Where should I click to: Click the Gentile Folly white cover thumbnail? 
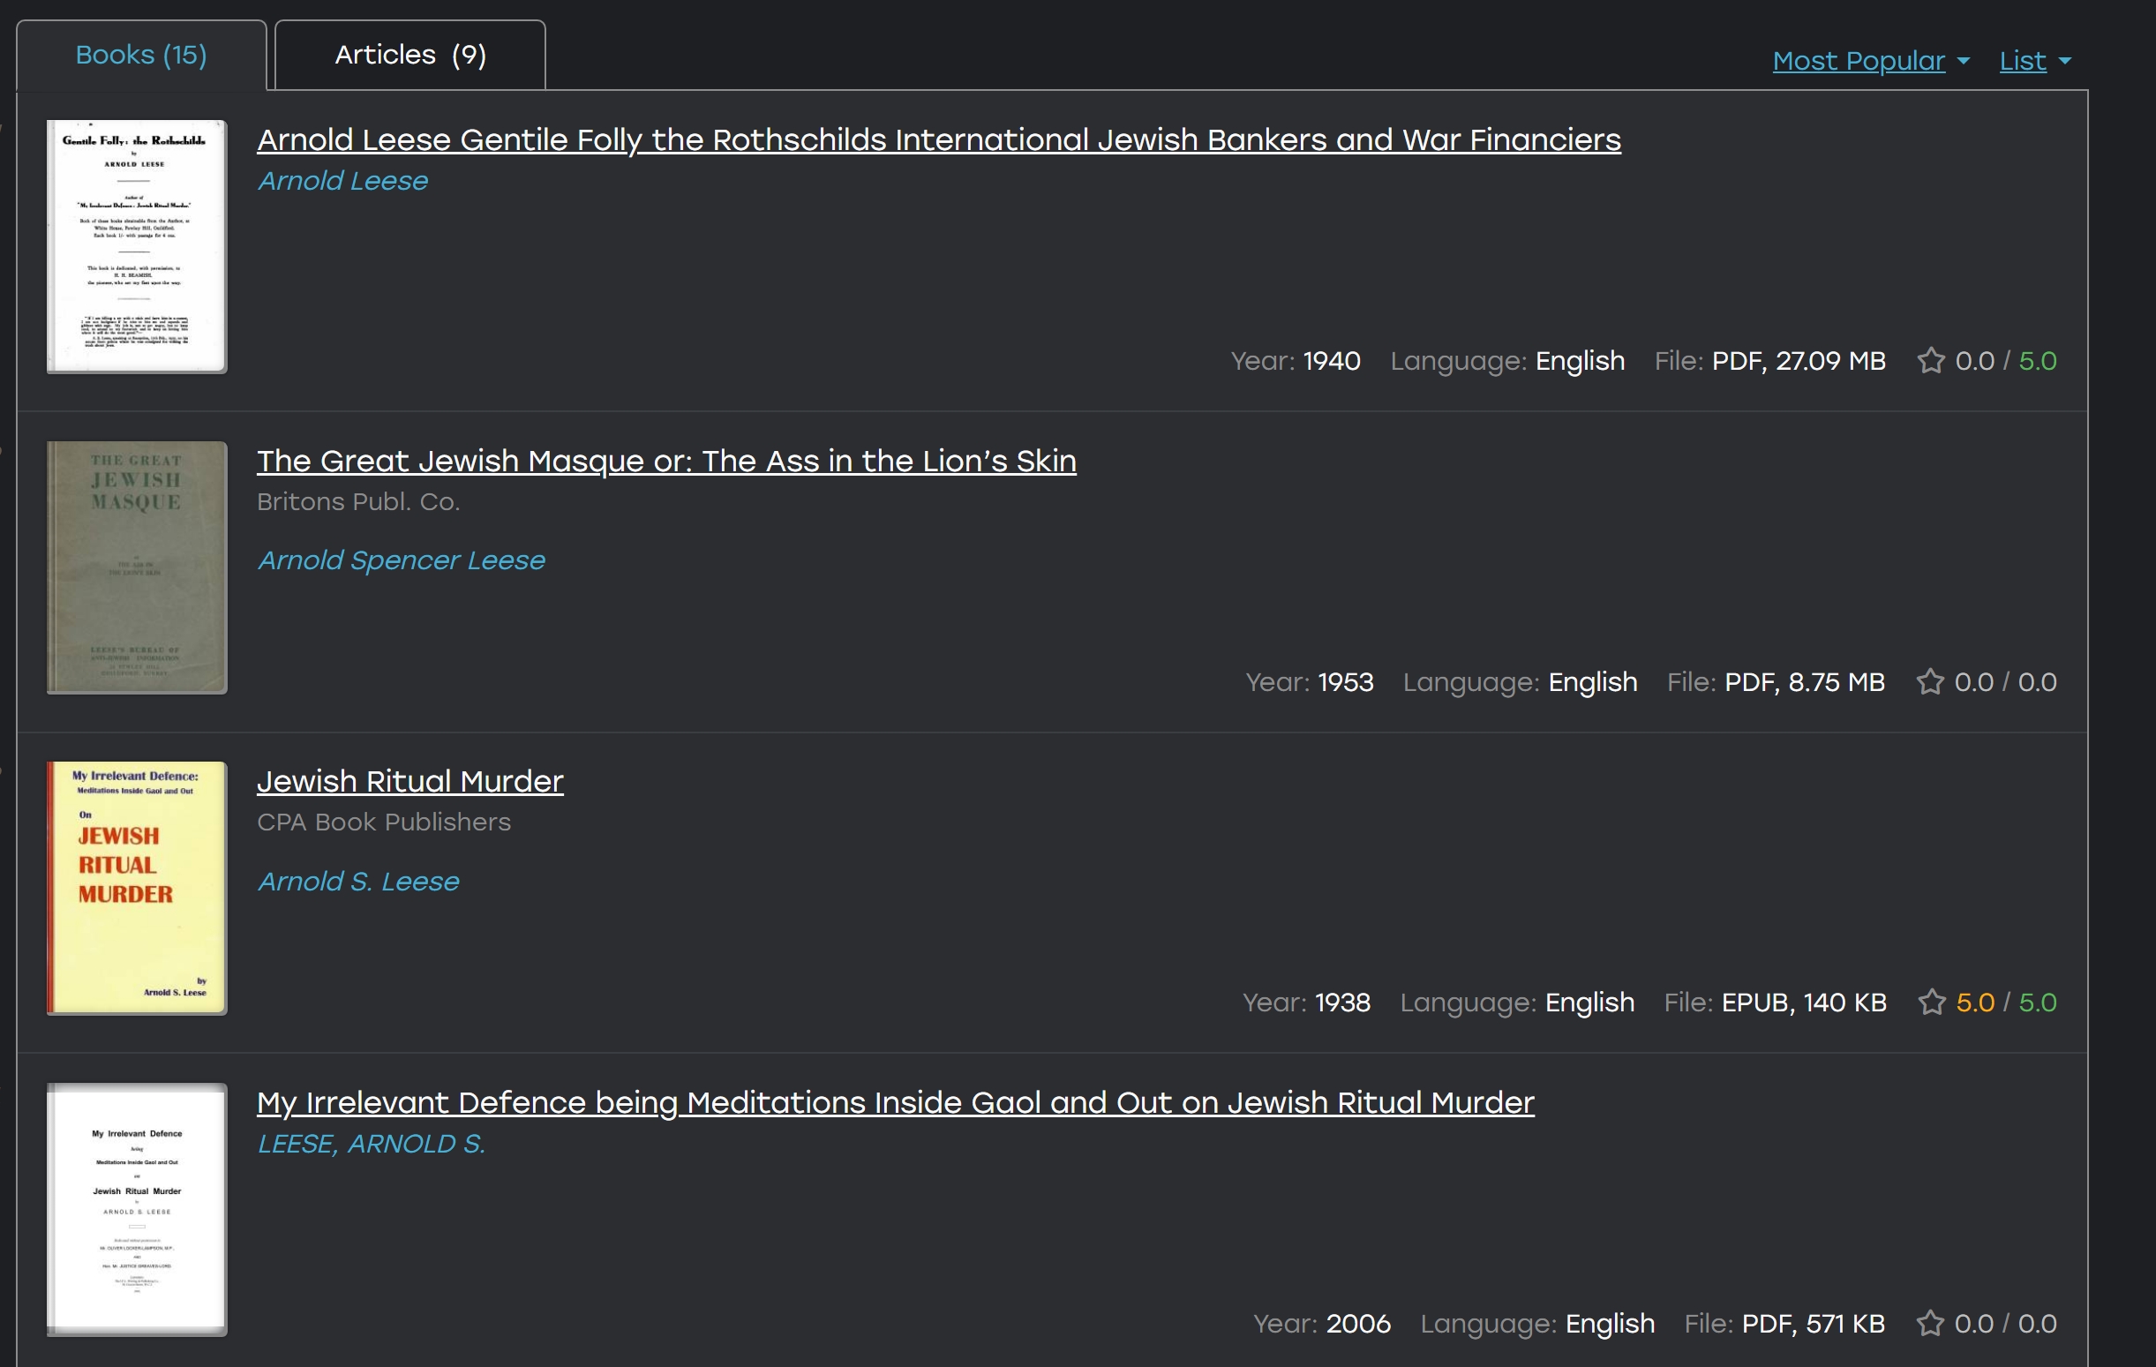click(137, 246)
